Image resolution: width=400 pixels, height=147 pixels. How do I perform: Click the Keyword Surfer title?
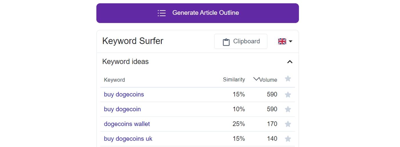[x=133, y=41]
